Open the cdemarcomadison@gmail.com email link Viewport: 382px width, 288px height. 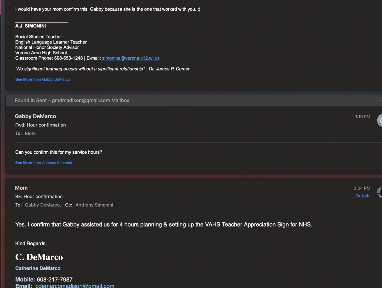click(x=75, y=286)
